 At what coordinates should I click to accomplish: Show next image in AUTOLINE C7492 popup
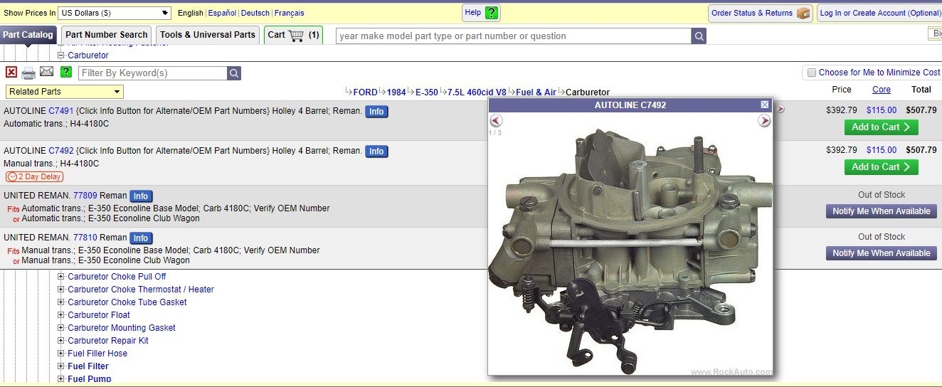point(764,121)
